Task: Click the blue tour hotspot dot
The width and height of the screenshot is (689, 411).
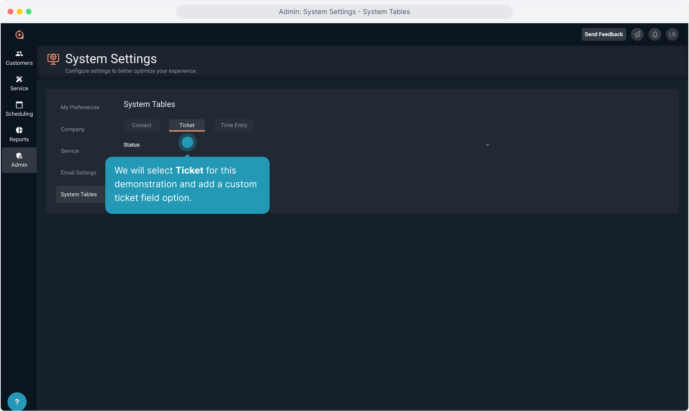Action: (x=187, y=142)
